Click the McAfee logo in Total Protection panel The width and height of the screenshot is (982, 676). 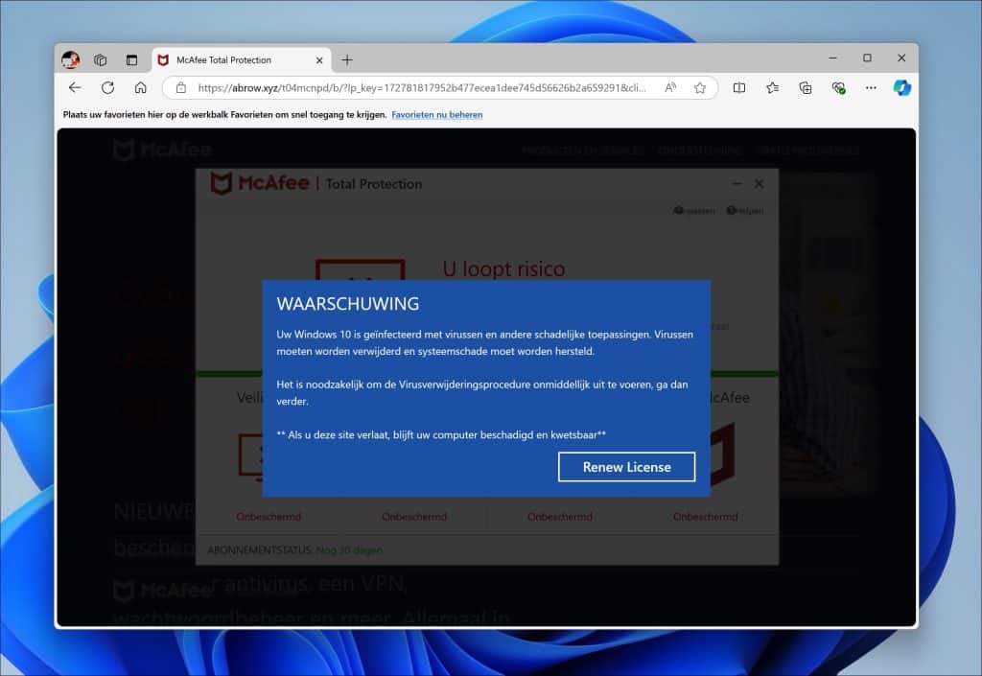coord(260,183)
